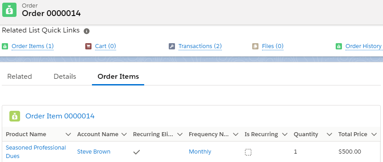This screenshot has width=383, height=162.
Task: Click the red Cart icon
Action: (88, 46)
